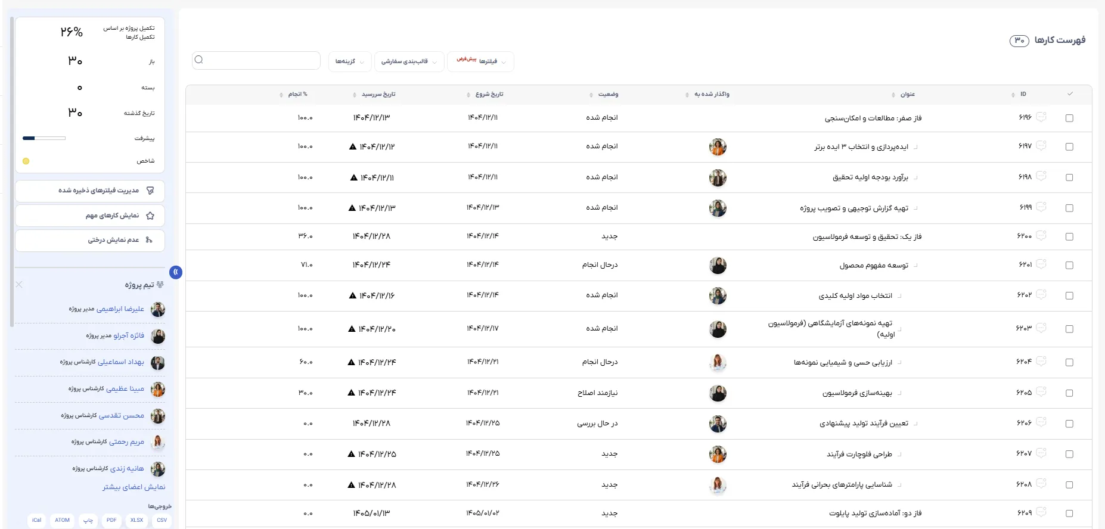The width and height of the screenshot is (1105, 529).
Task: Click the search magnifier icon
Action: pos(199,60)
